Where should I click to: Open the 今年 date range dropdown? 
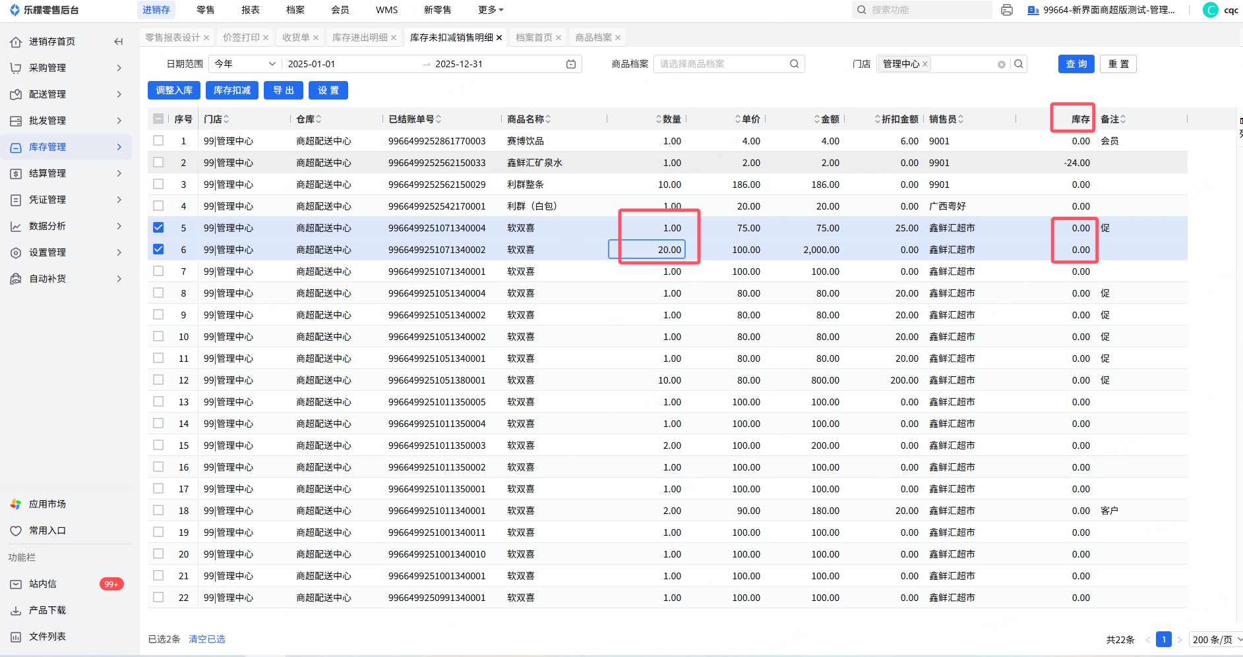click(245, 64)
